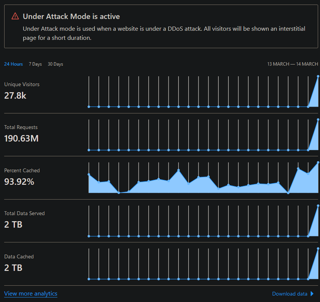Click the Total Data Served label

pos(24,214)
